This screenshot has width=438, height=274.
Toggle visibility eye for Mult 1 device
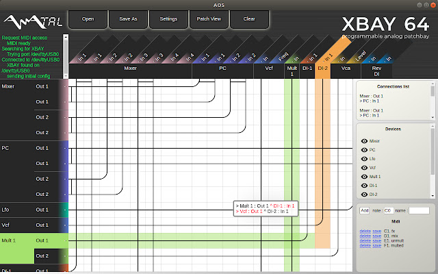click(x=364, y=177)
